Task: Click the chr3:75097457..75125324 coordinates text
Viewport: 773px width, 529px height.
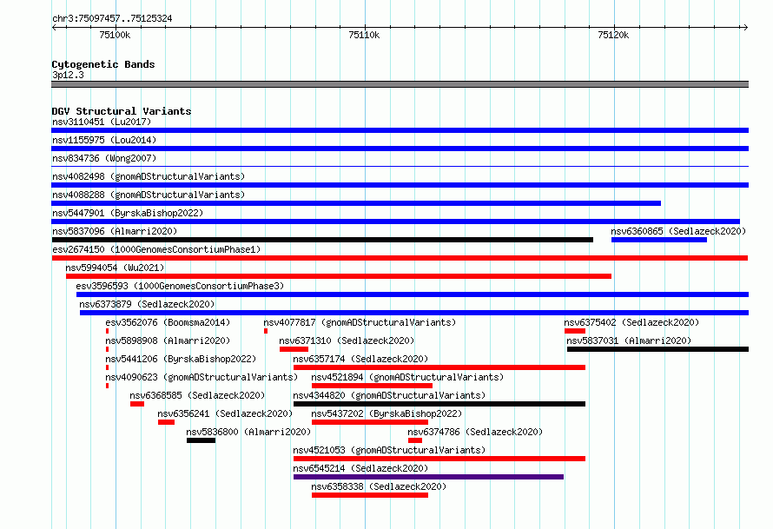Action: (112, 19)
